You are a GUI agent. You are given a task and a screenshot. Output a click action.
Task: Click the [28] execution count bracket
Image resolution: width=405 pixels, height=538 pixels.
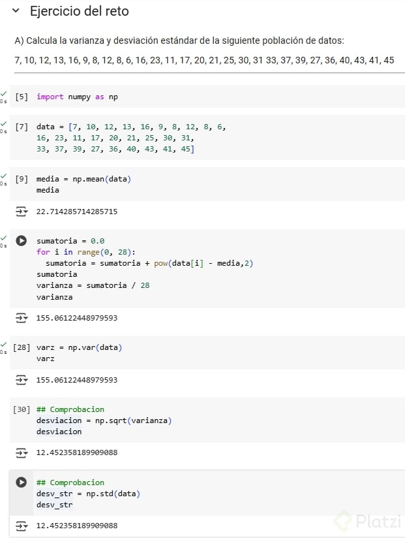(22, 347)
